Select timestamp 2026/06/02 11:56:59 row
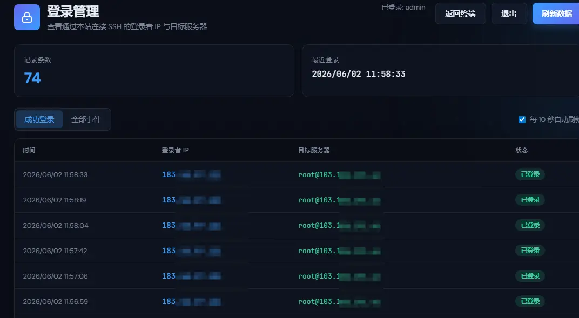 pos(56,302)
